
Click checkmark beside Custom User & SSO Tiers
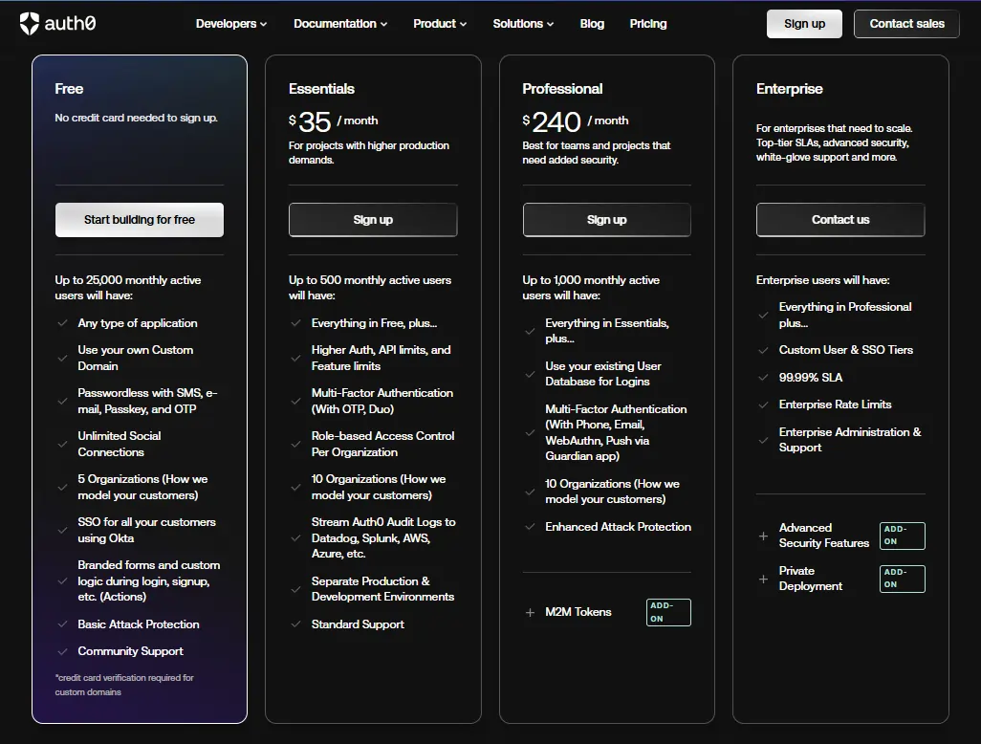pyautogui.click(x=763, y=350)
